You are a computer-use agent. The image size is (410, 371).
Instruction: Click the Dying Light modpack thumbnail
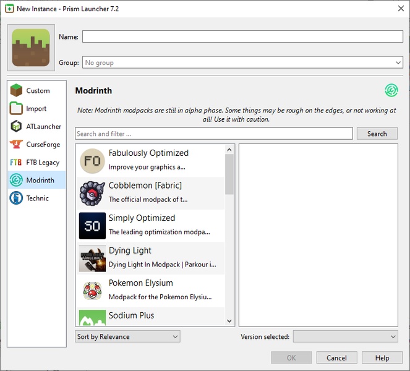(92, 258)
